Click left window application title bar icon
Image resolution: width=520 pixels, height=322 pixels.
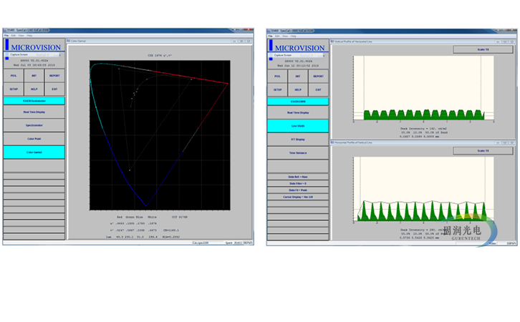pyautogui.click(x=5, y=31)
